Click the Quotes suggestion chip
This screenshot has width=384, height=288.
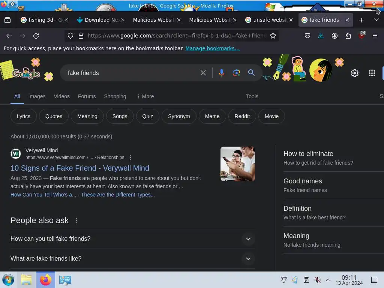tap(54, 116)
